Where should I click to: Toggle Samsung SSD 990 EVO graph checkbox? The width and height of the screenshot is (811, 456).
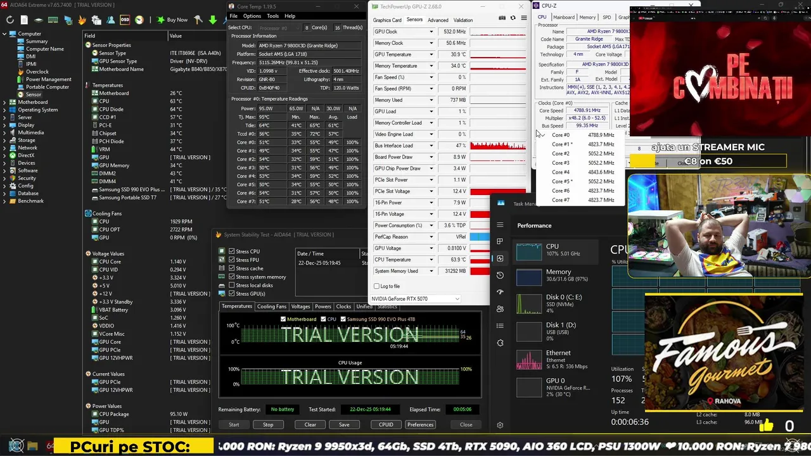[343, 319]
